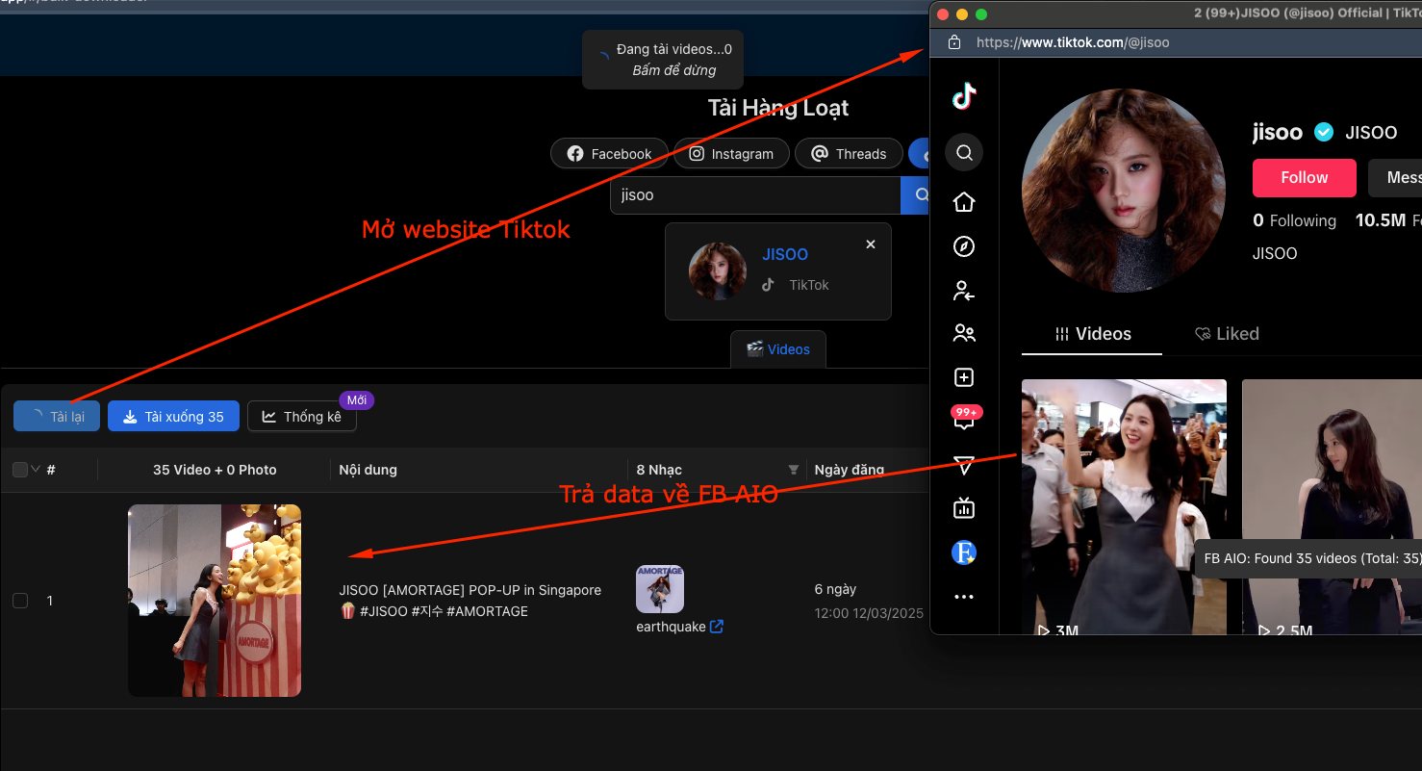
Task: Open the TikTok video with 2.5M views
Action: 1332,507
